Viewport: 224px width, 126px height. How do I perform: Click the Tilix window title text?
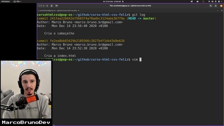(x=130, y=6)
